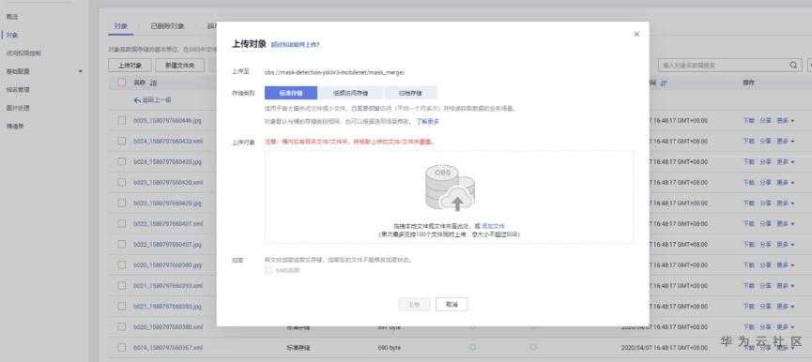Open the 了解更多 link
The height and width of the screenshot is (362, 812).
point(428,122)
